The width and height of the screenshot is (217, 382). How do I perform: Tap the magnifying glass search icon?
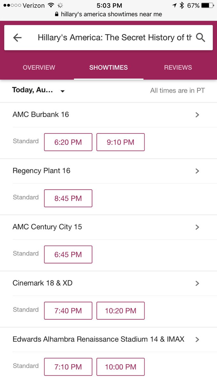click(x=200, y=38)
